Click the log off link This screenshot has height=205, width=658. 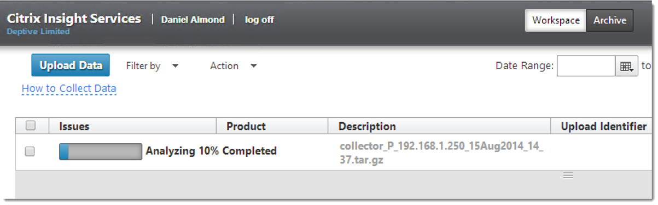(x=259, y=20)
